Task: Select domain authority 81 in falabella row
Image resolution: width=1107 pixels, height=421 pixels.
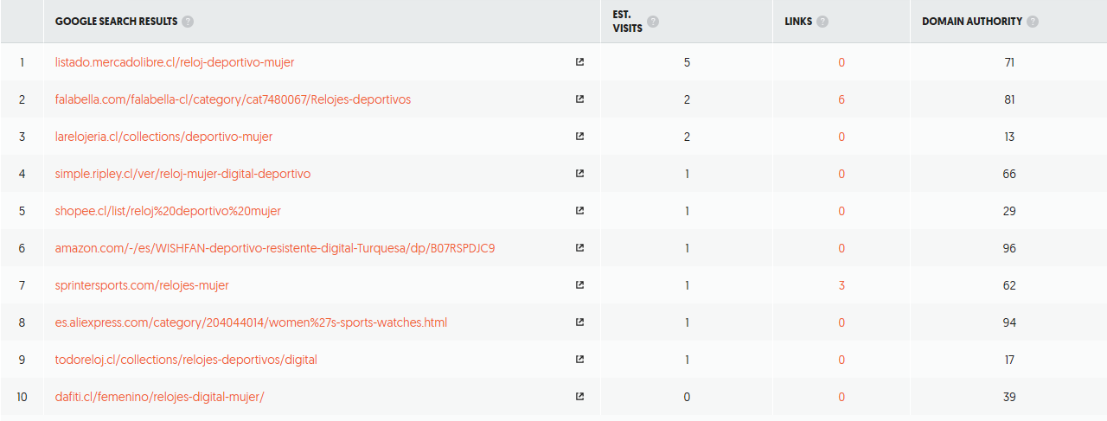Action: [x=1009, y=99]
